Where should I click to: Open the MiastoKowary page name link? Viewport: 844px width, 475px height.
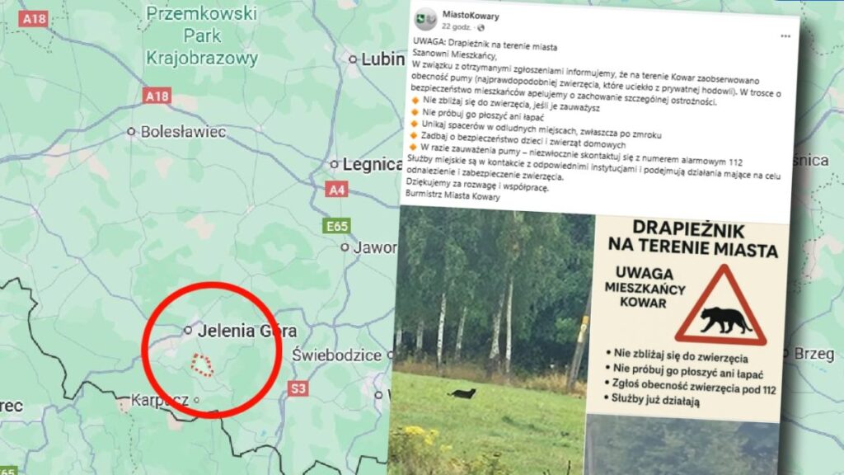point(471,16)
